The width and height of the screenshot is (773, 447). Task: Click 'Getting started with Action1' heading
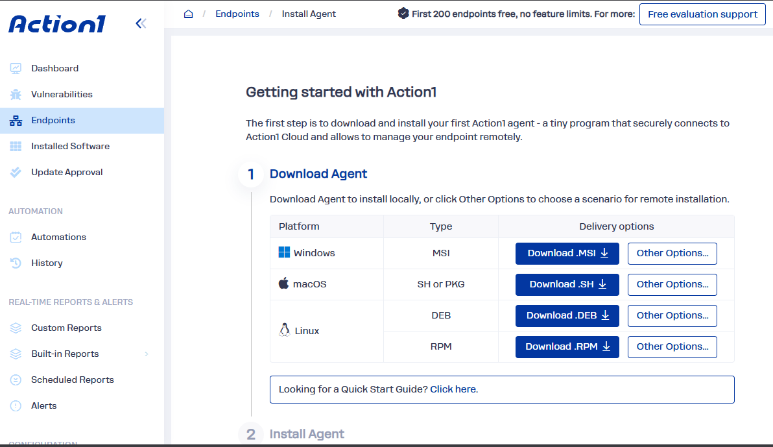pyautogui.click(x=341, y=92)
